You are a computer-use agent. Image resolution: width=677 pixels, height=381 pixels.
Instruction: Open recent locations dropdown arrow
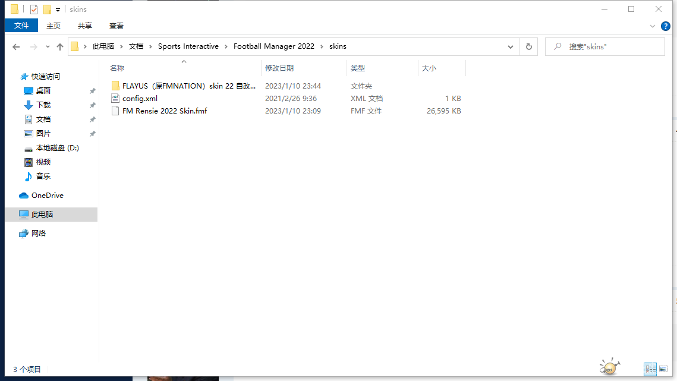pos(48,46)
